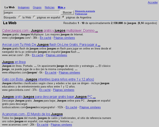Select 'páginas de Argentina' radio button
The height and width of the screenshot is (127, 159).
63,17
